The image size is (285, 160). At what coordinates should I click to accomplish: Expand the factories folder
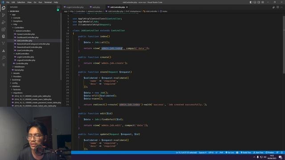point(17,90)
